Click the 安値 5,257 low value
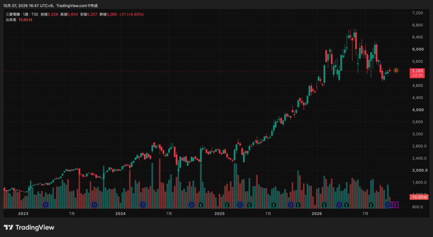Viewport: 433px width, 237px height. (x=89, y=14)
